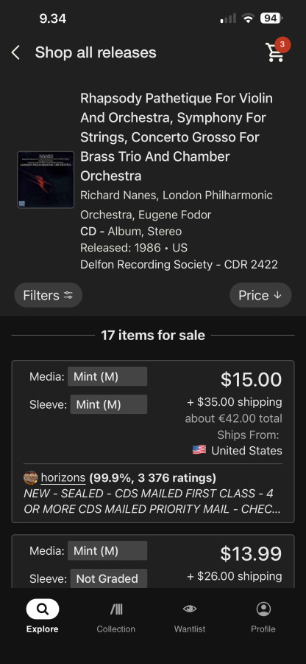Tap the Sleeve Not Graded badge
306x664 pixels.
click(x=108, y=578)
